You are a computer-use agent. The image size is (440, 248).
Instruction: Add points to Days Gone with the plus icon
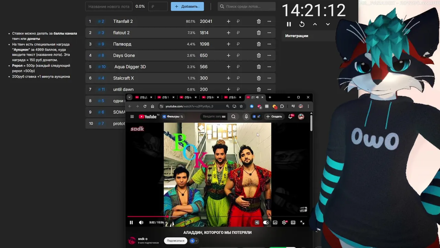[x=229, y=55]
